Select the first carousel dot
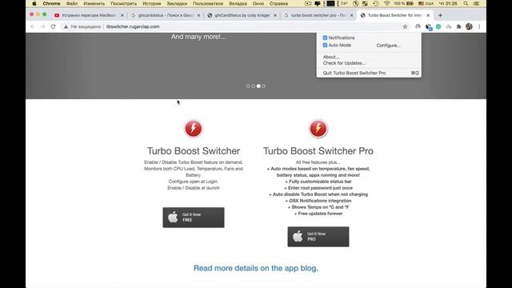512x288 pixels. (248, 86)
